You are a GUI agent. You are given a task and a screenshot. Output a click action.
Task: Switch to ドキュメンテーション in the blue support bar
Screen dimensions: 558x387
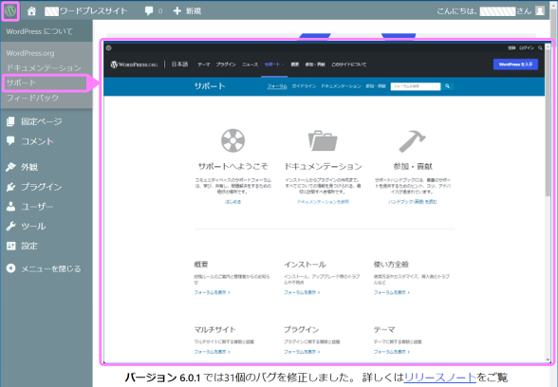(341, 86)
